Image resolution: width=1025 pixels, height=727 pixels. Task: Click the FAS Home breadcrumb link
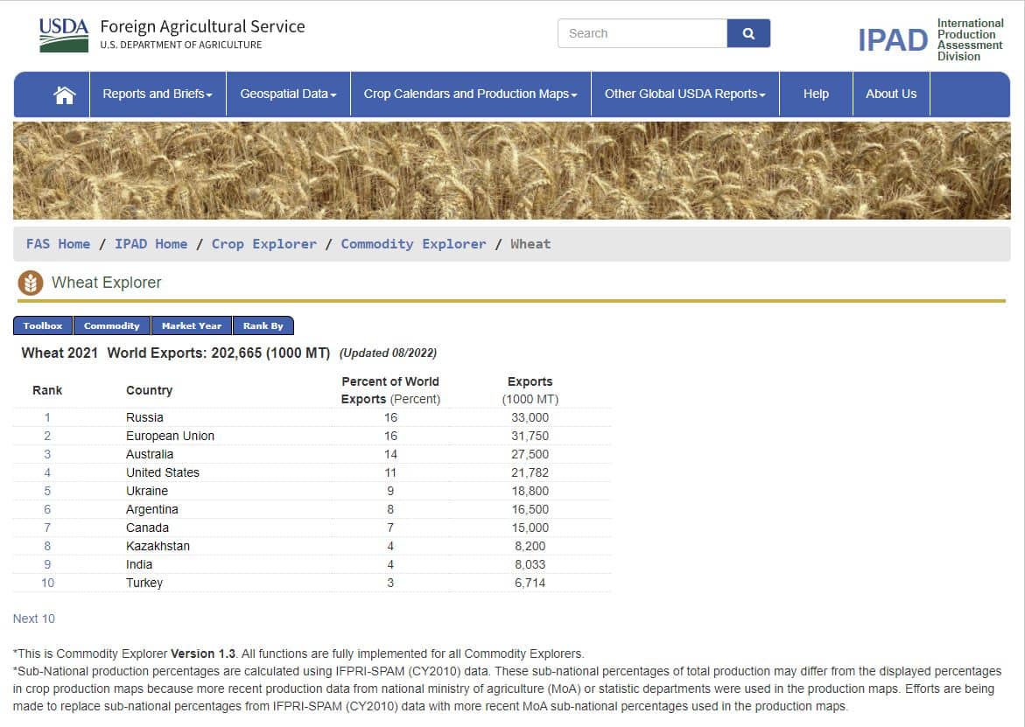58,244
